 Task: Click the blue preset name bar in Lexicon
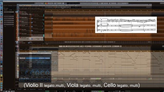38,58
